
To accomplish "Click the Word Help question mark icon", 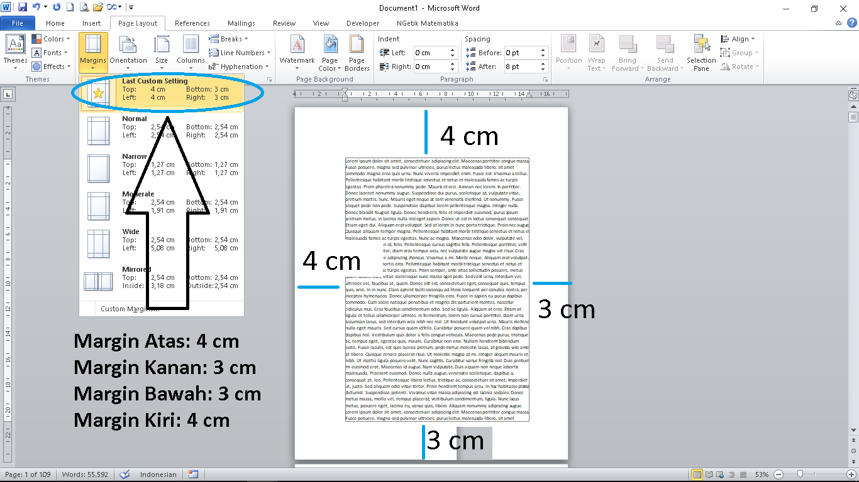I will click(851, 23).
